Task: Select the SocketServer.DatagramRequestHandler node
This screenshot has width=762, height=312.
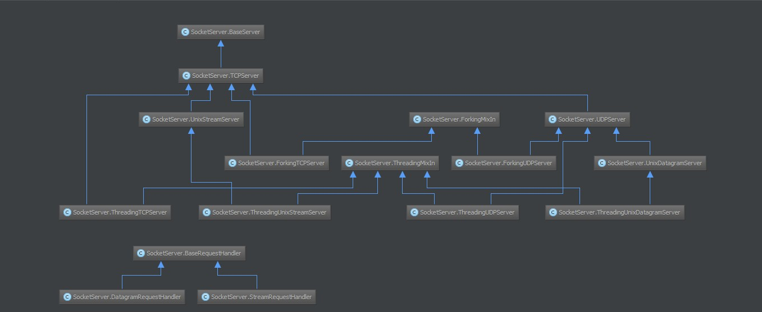Action: [x=122, y=297]
